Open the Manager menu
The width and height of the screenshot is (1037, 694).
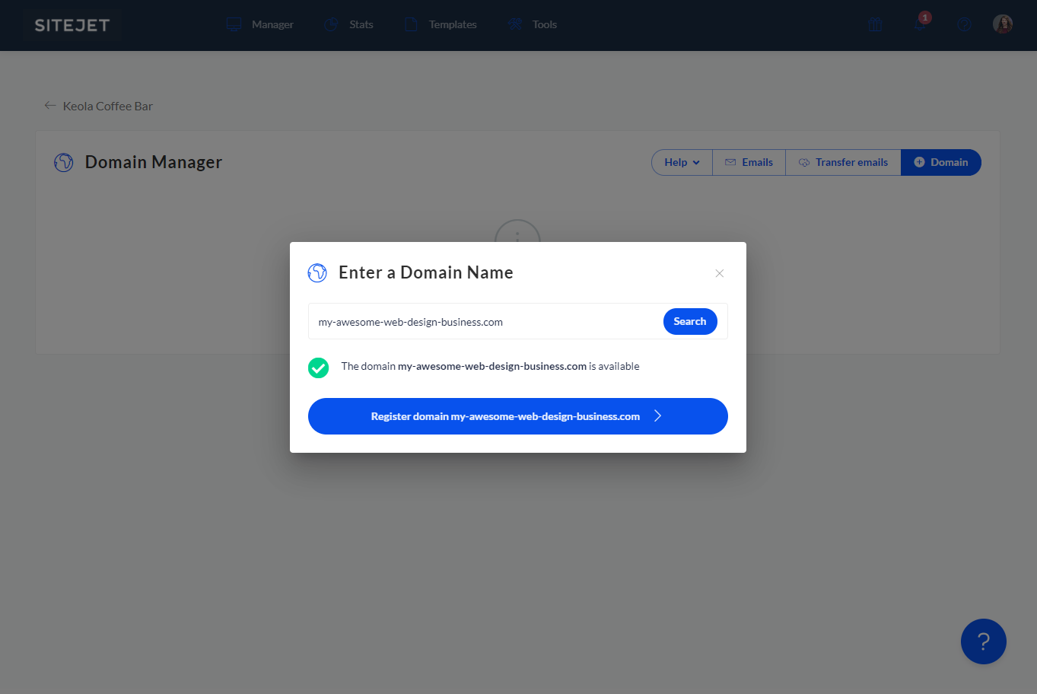pyautogui.click(x=260, y=24)
